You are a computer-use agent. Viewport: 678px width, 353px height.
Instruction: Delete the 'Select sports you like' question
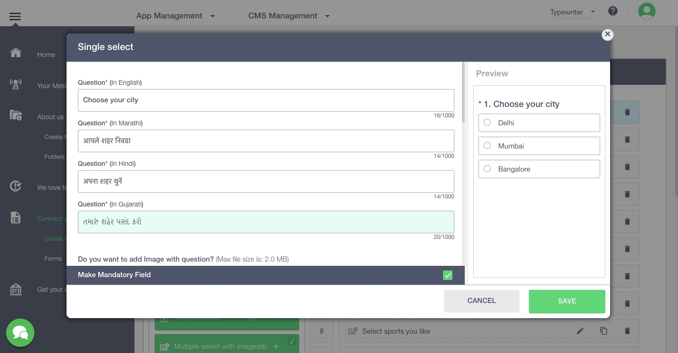coord(627,331)
